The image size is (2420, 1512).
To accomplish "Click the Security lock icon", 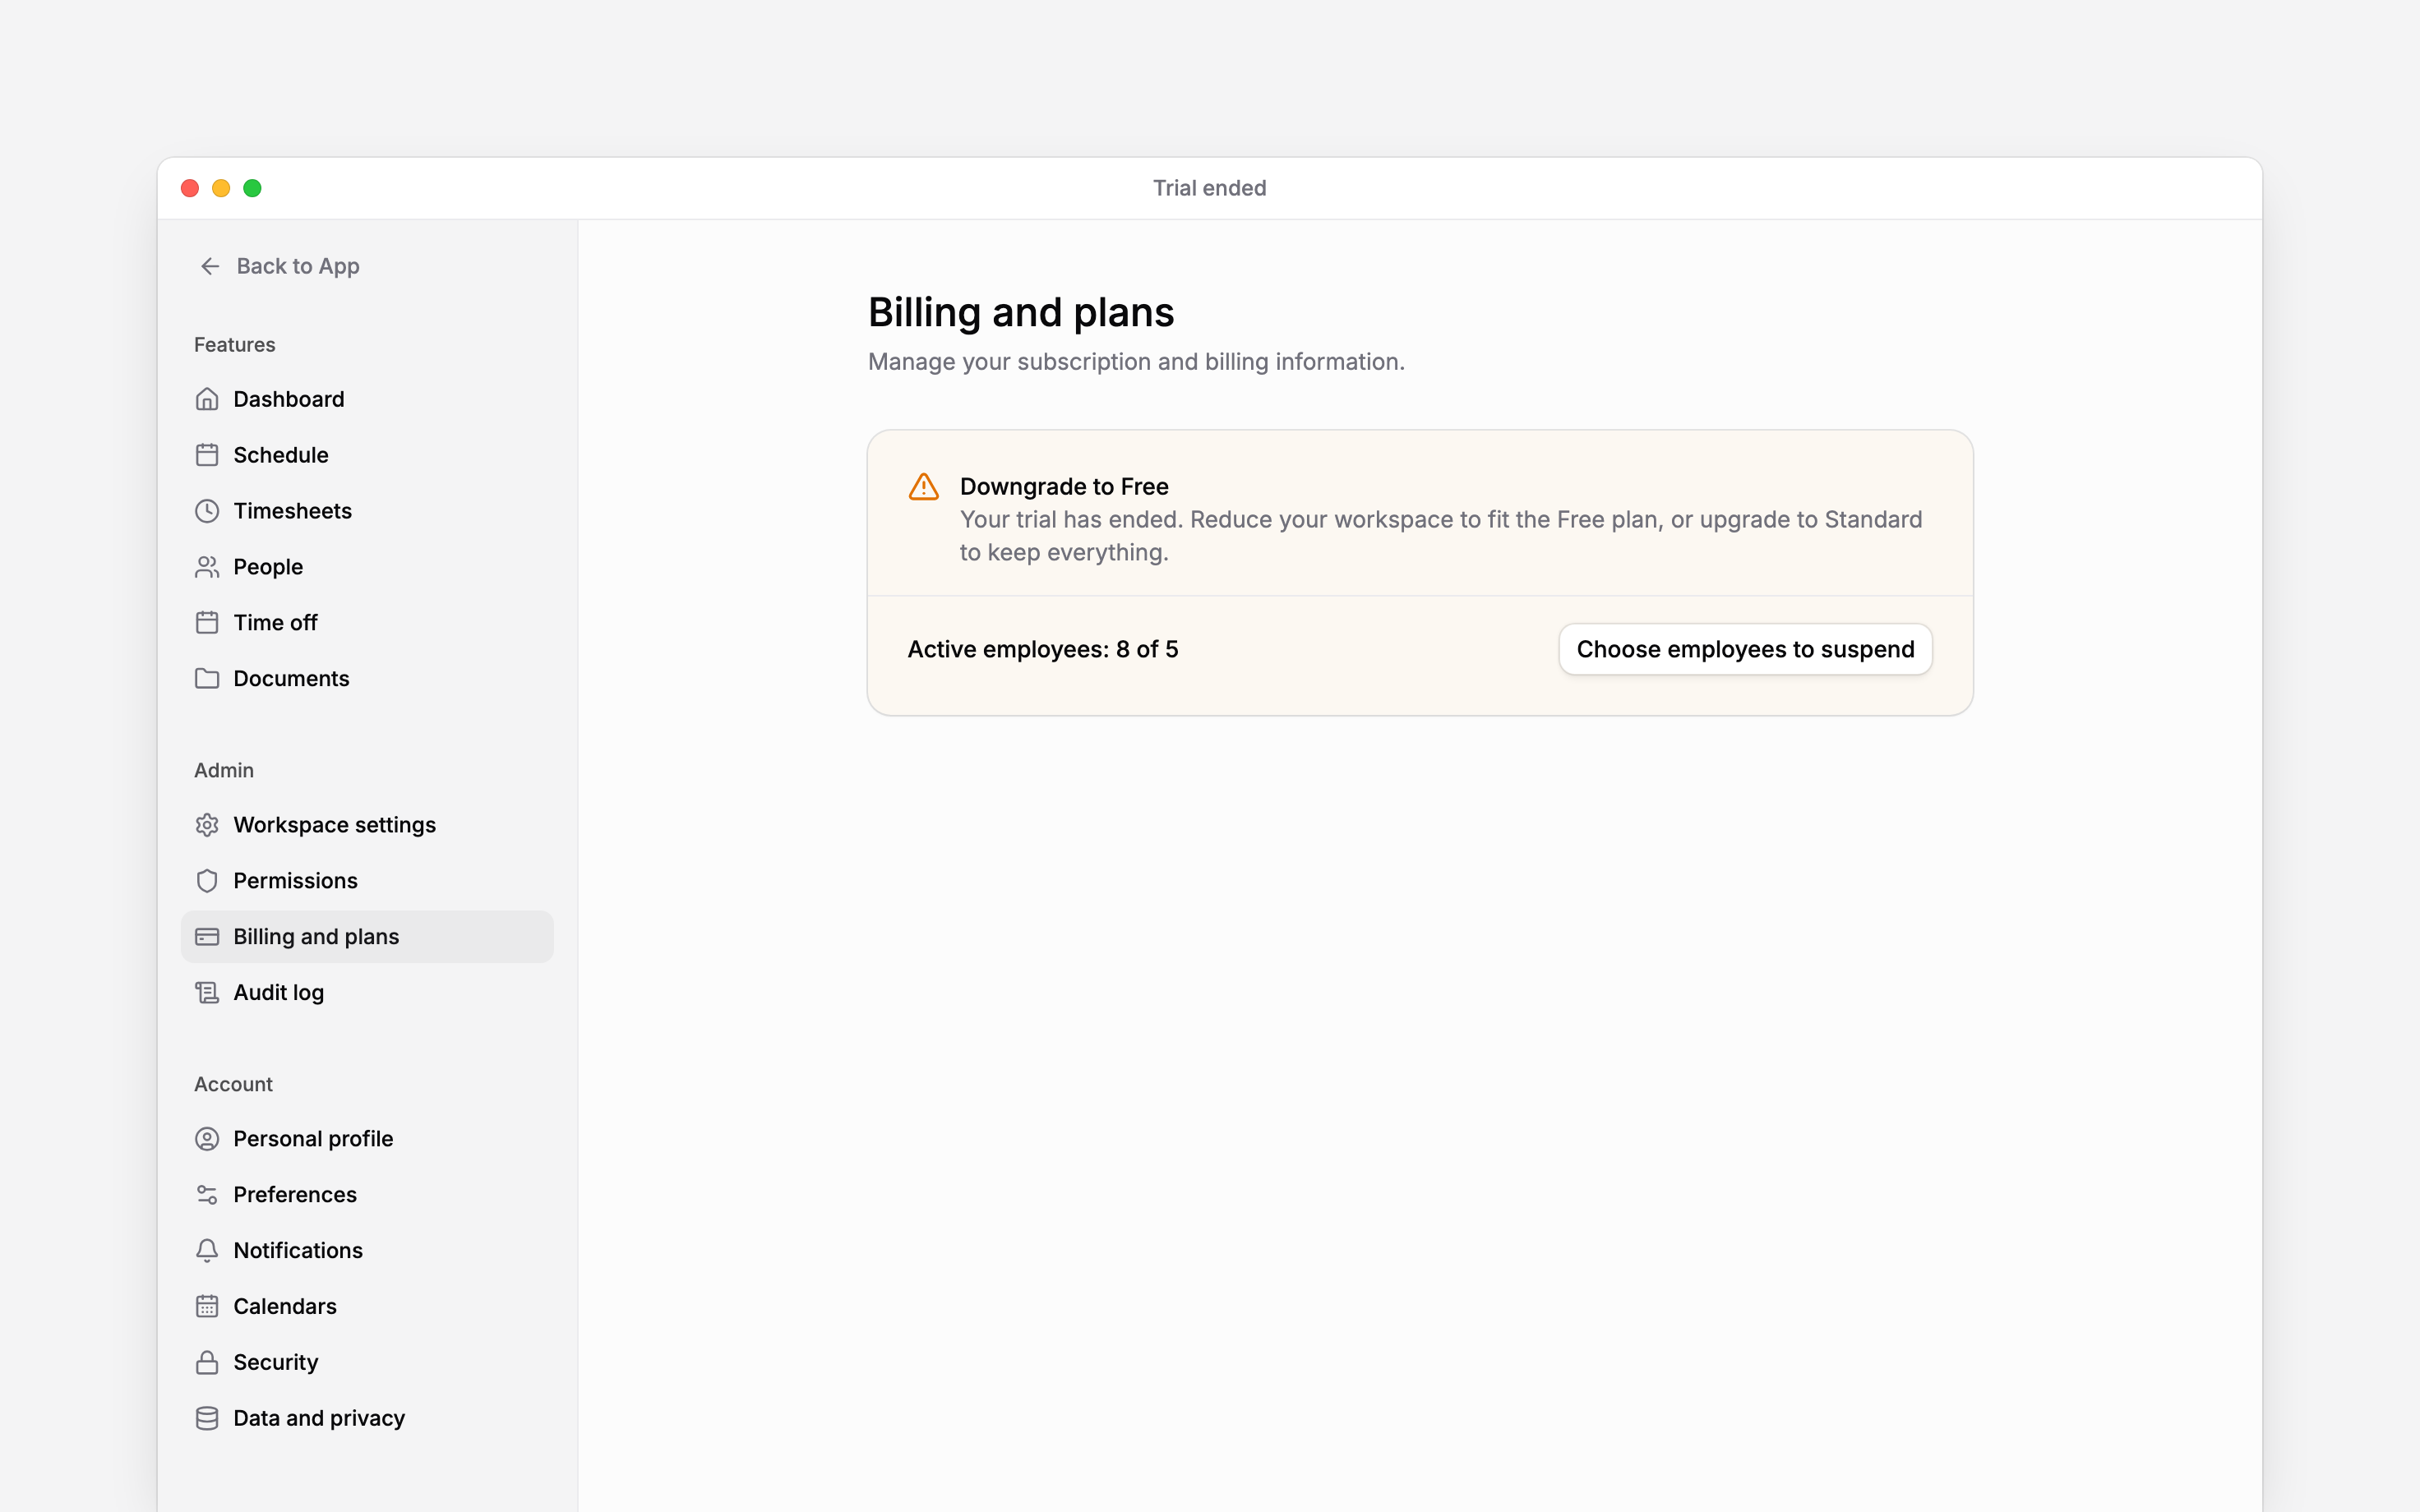I will click(207, 1362).
